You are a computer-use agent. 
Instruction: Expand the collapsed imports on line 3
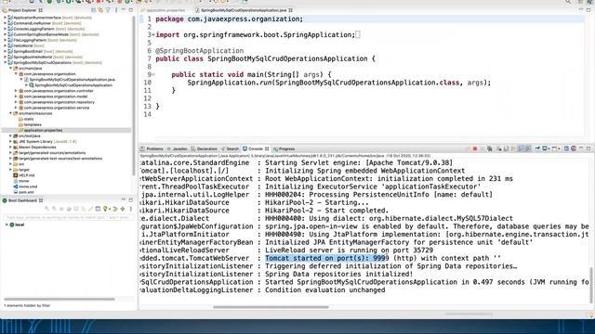pyautogui.click(x=152, y=35)
